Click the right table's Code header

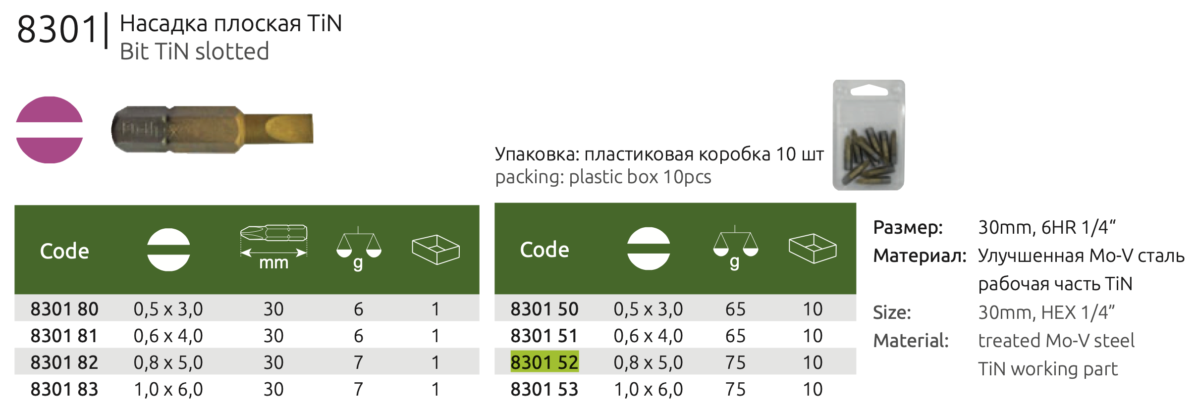pos(544,250)
